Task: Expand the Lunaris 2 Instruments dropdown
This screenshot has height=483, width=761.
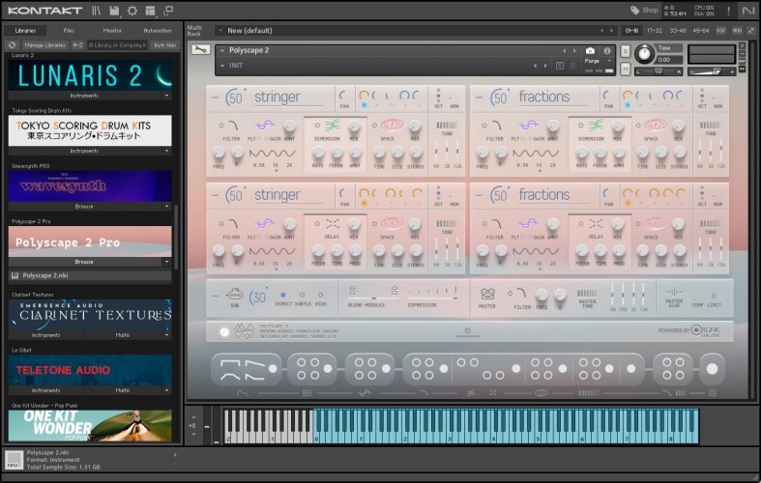Action: tap(166, 96)
